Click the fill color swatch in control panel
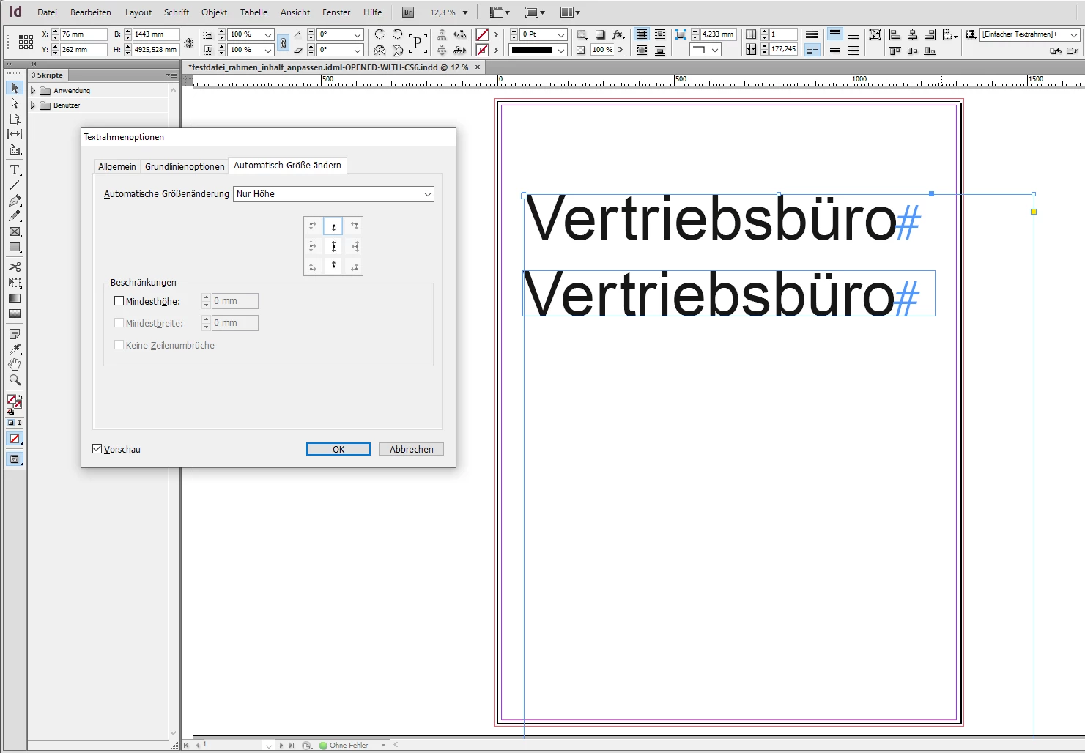 pyautogui.click(x=482, y=34)
